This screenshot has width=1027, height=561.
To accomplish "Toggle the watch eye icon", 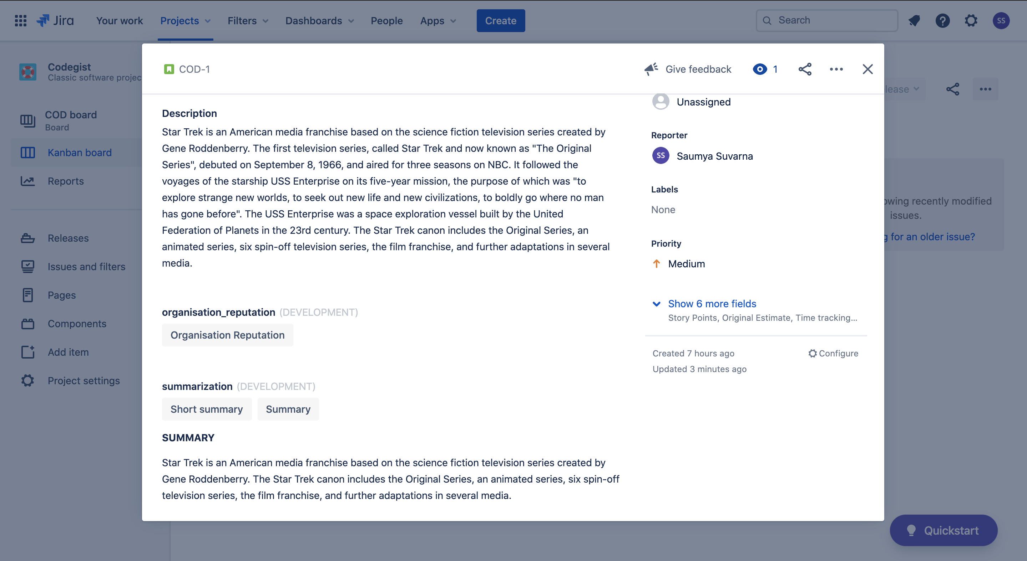I will (x=760, y=69).
